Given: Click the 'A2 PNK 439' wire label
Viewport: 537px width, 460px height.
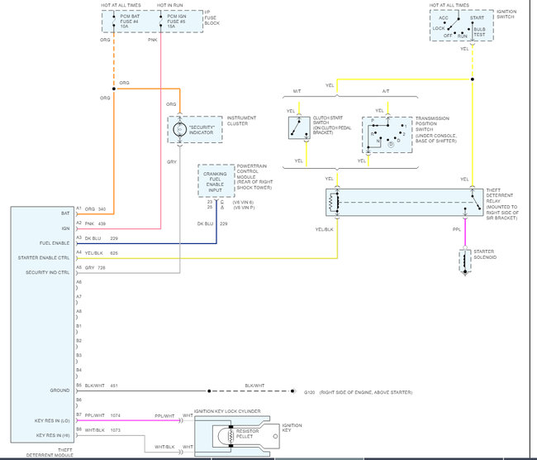Looking at the screenshot, I should coord(91,223).
